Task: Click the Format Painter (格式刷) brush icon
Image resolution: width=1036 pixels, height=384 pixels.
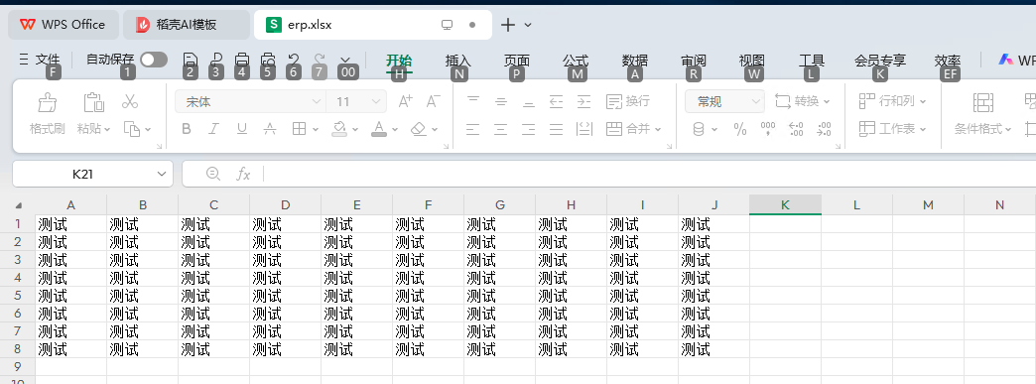Action: [x=47, y=102]
